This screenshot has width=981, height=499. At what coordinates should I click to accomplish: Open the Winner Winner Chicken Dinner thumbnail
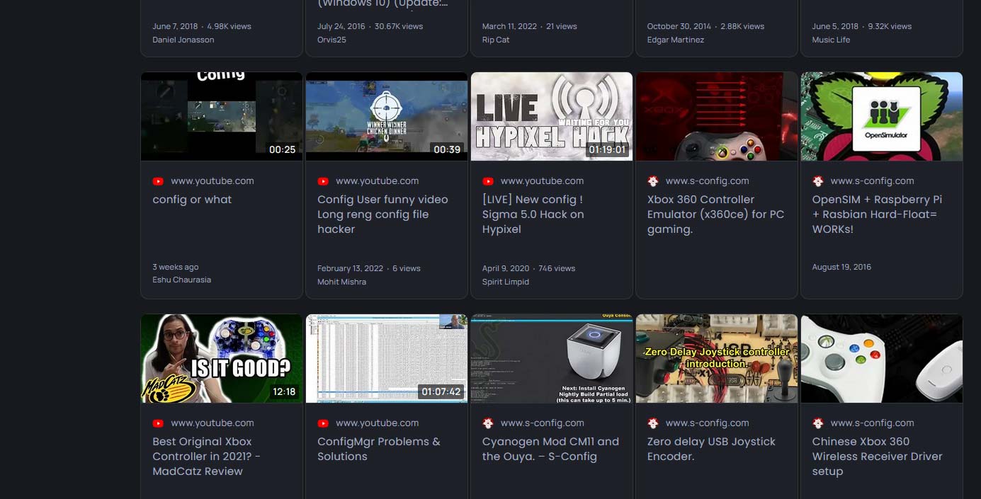[x=387, y=116]
